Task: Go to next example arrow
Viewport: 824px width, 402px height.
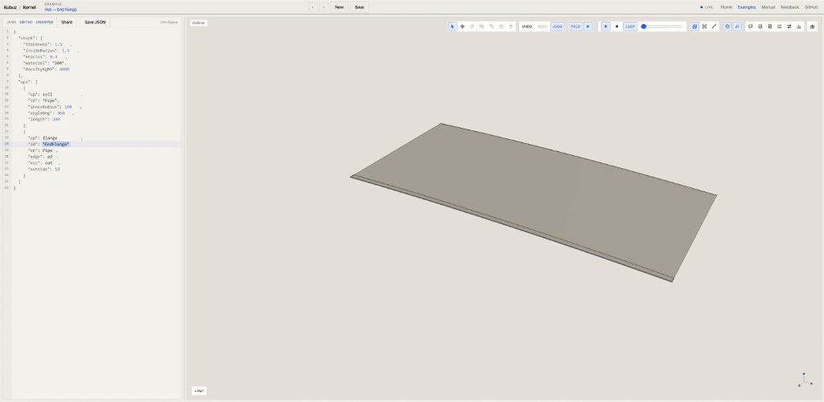Action: (x=323, y=7)
